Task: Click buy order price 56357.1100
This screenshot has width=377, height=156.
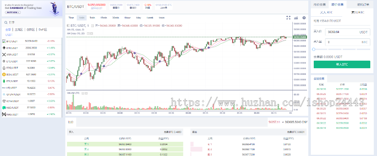Action: [x=124, y=155]
